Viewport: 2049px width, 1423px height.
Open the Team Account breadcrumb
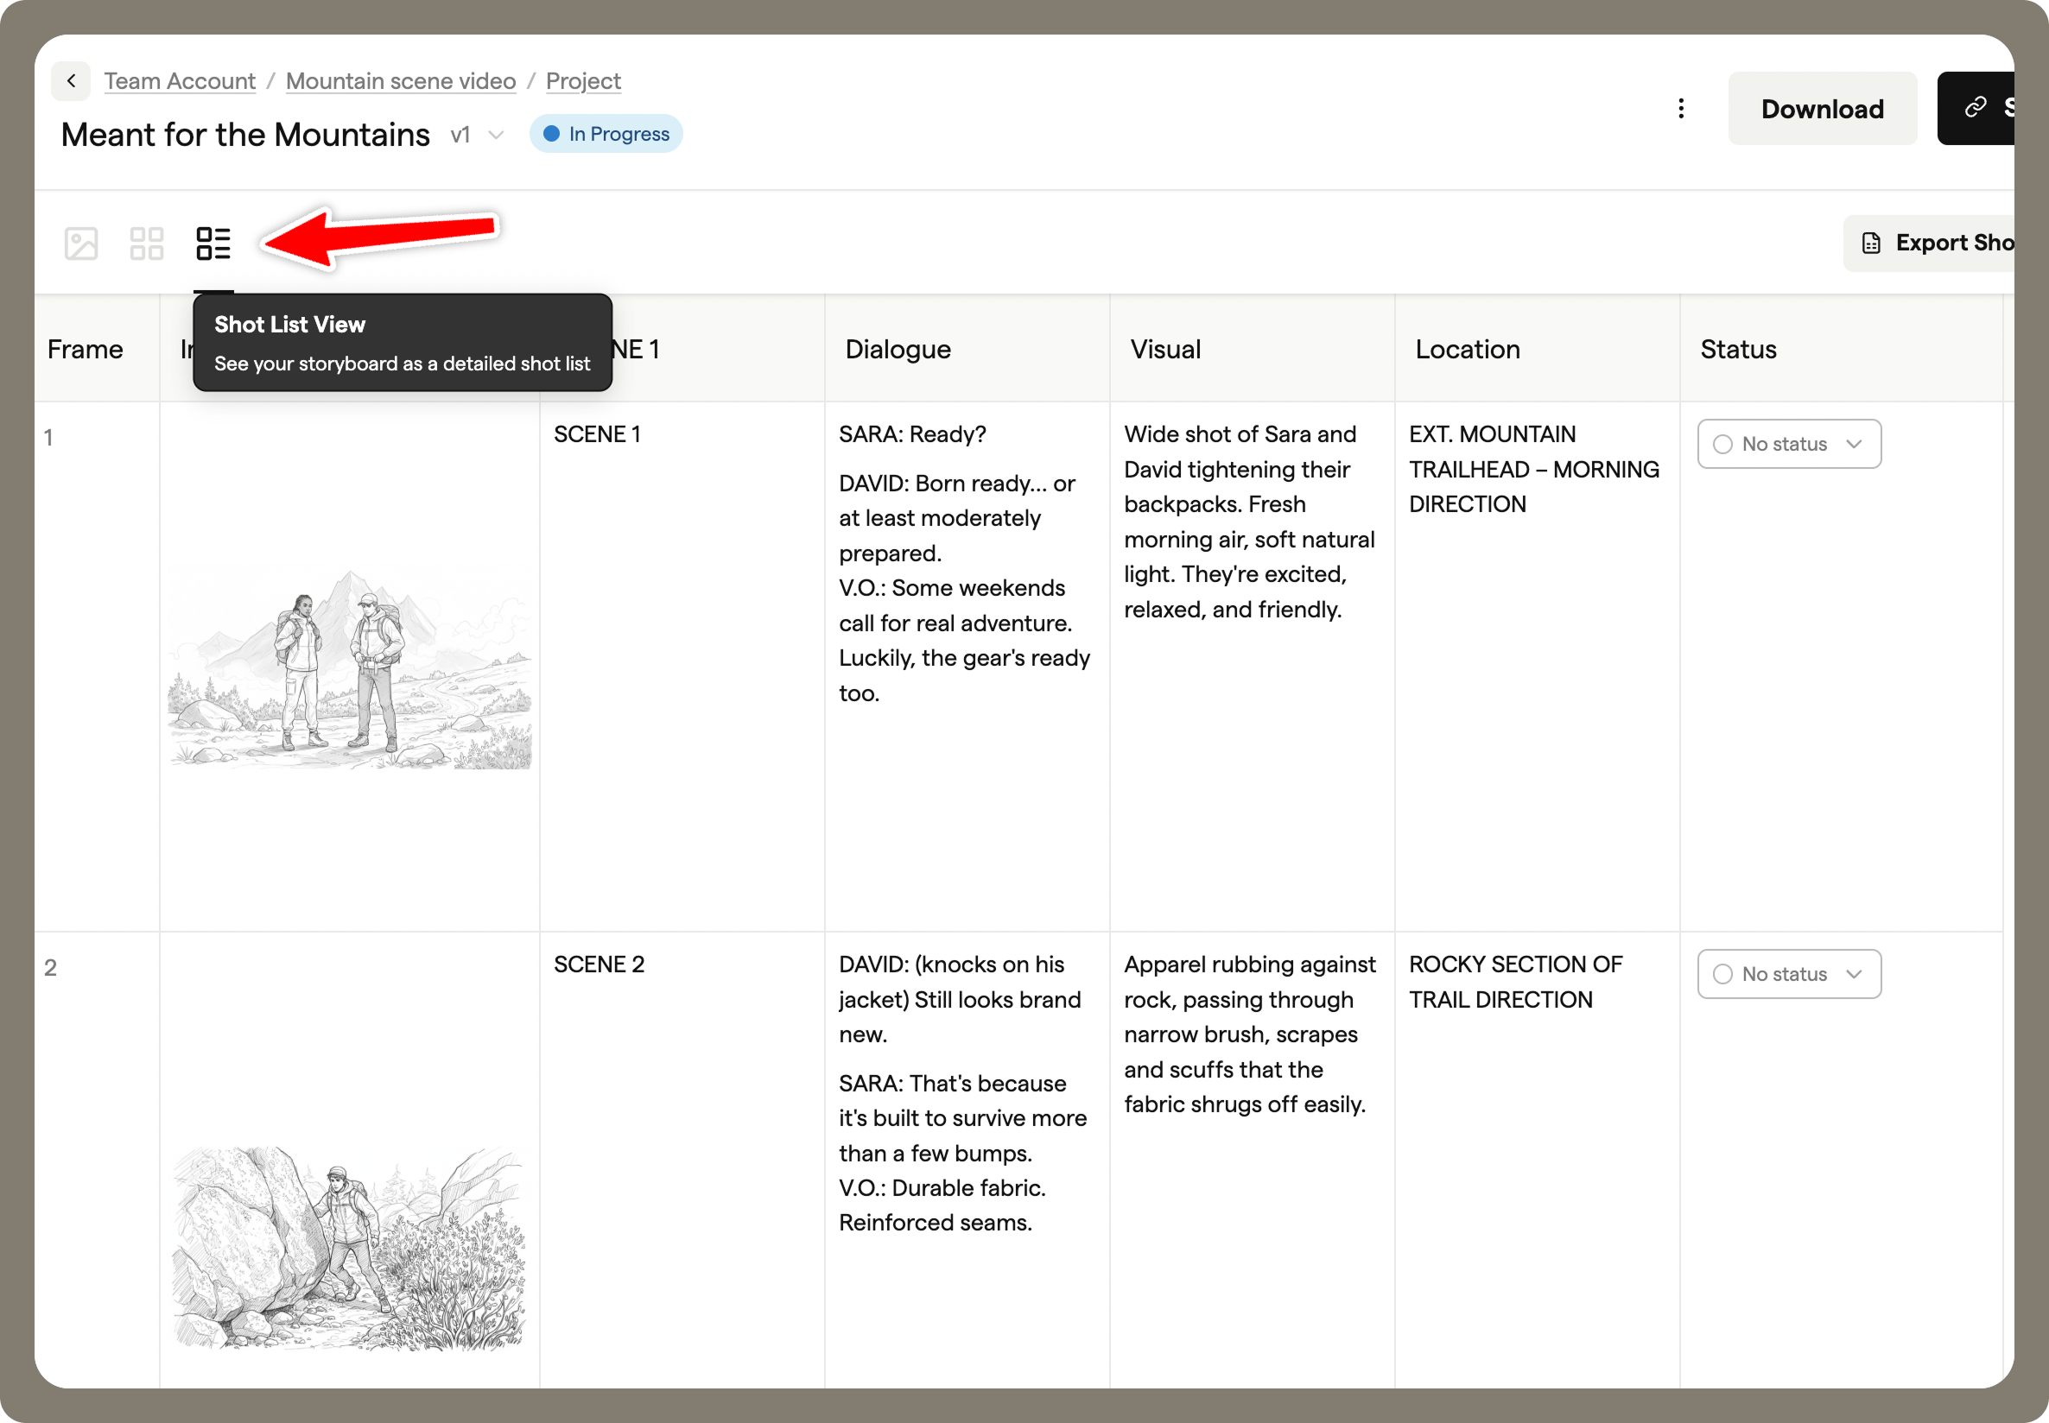click(180, 81)
